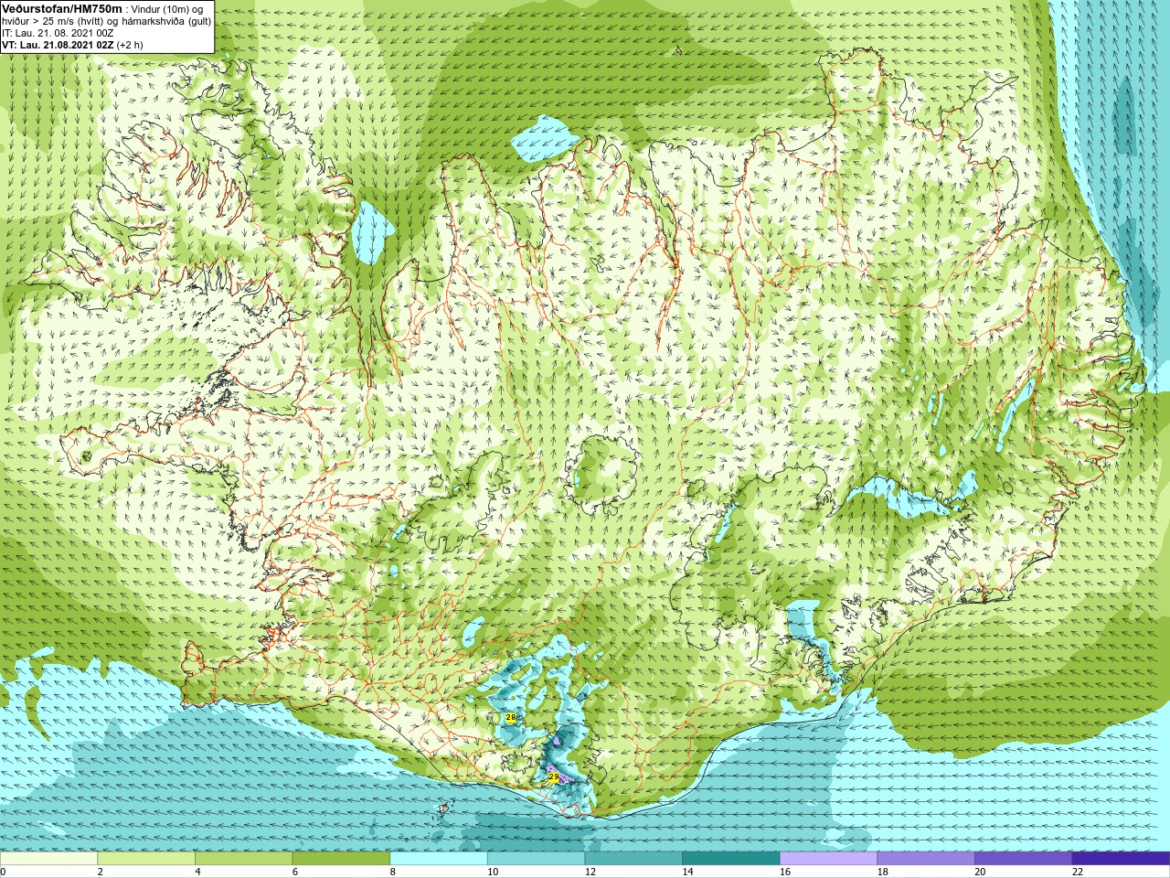
Task: Click legend scale value "0"
Action: pyautogui.click(x=4, y=872)
